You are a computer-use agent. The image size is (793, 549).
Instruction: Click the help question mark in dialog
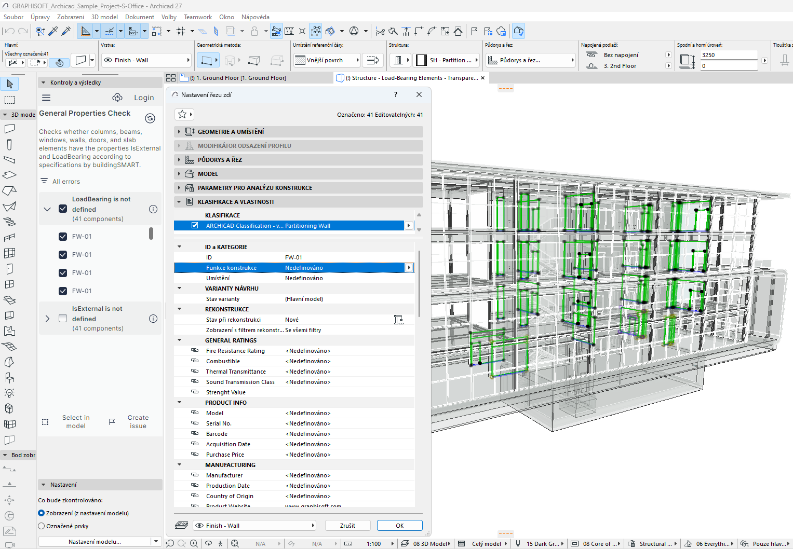coord(396,94)
